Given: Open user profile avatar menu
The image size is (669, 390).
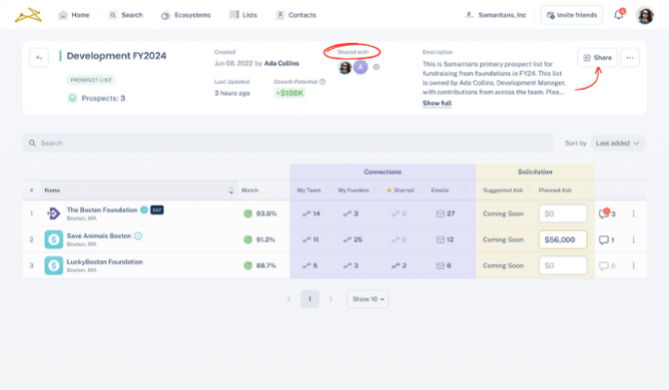Looking at the screenshot, I should (x=645, y=16).
